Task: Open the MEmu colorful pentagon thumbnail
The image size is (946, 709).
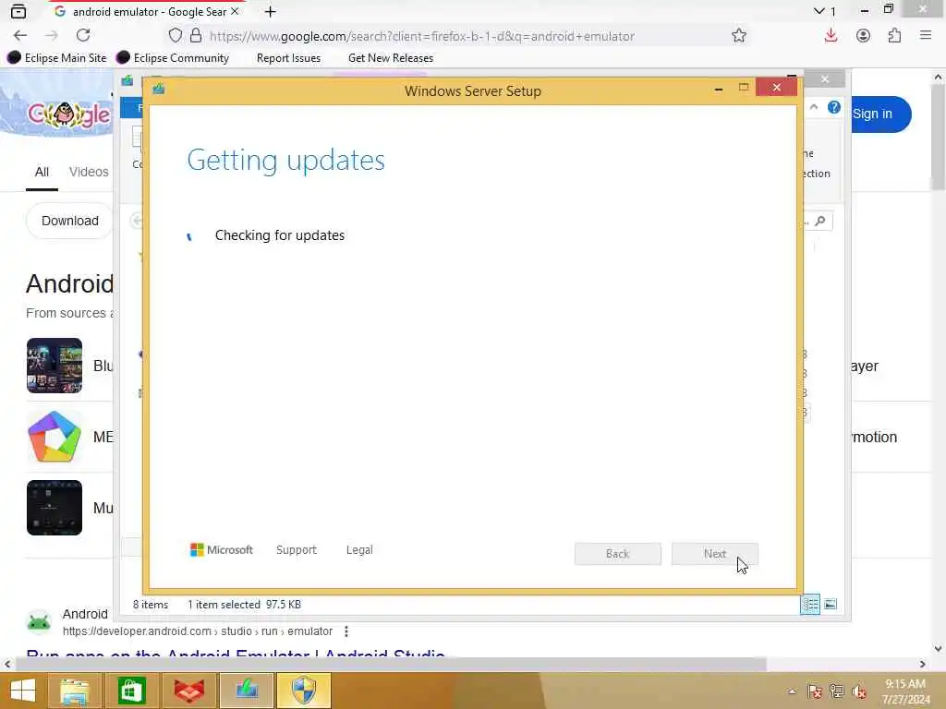Action: coord(55,437)
